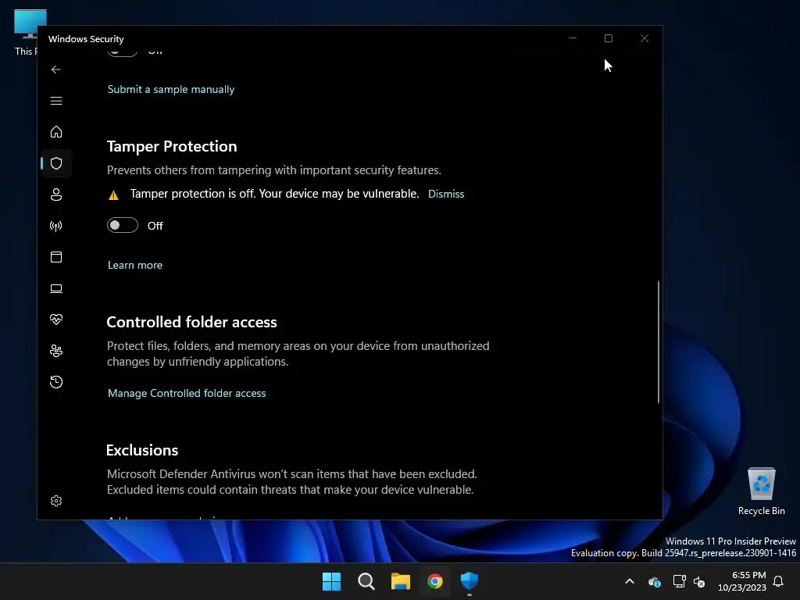Image resolution: width=800 pixels, height=600 pixels.
Task: Turn on the Tamper Protection toggle
Action: 123,225
